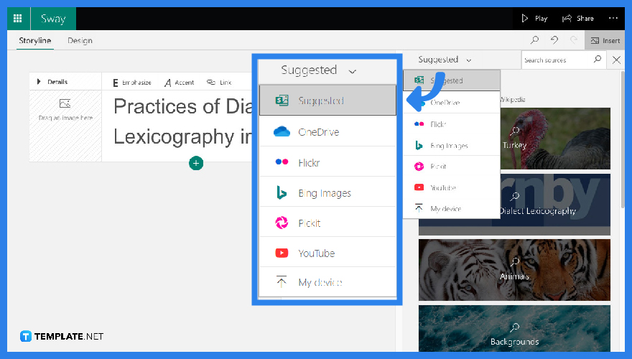632x359 pixels.
Task: Open the Animals tiger thumbnail
Action: pyautogui.click(x=514, y=270)
